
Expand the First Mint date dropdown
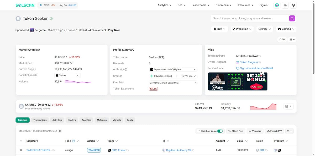[x=173, y=83]
